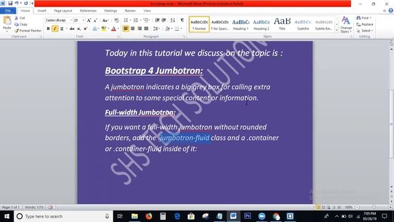
Task: Center the paragraph text
Action: (133, 29)
